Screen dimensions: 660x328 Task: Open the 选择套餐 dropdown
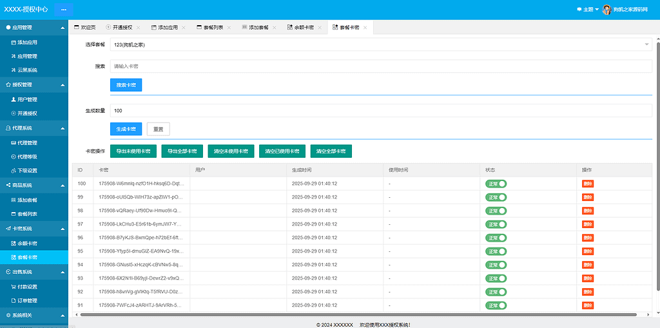point(381,44)
